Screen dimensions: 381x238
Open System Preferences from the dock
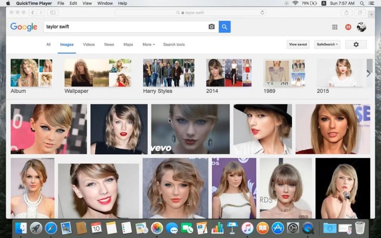[293, 228]
